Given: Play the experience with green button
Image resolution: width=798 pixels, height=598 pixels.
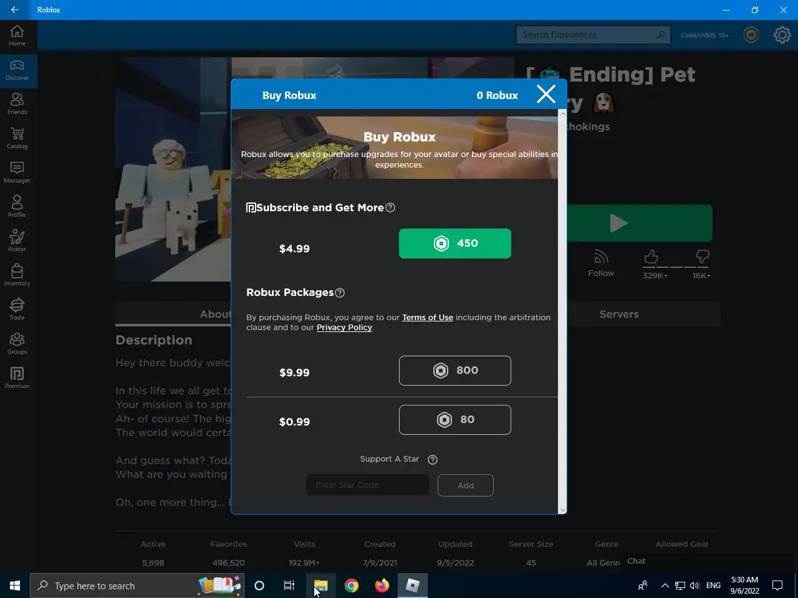Looking at the screenshot, I should point(639,223).
